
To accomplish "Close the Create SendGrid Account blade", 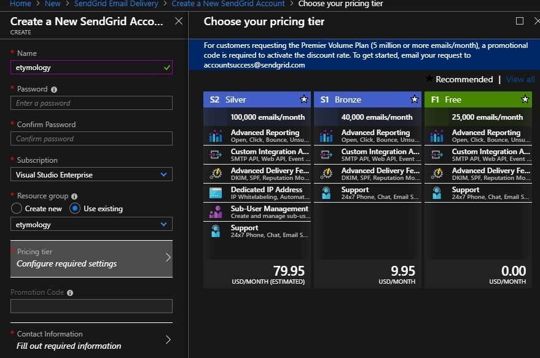I will tap(178, 21).
